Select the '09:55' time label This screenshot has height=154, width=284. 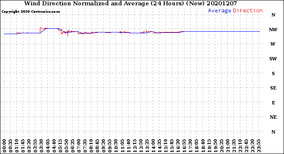110,146
